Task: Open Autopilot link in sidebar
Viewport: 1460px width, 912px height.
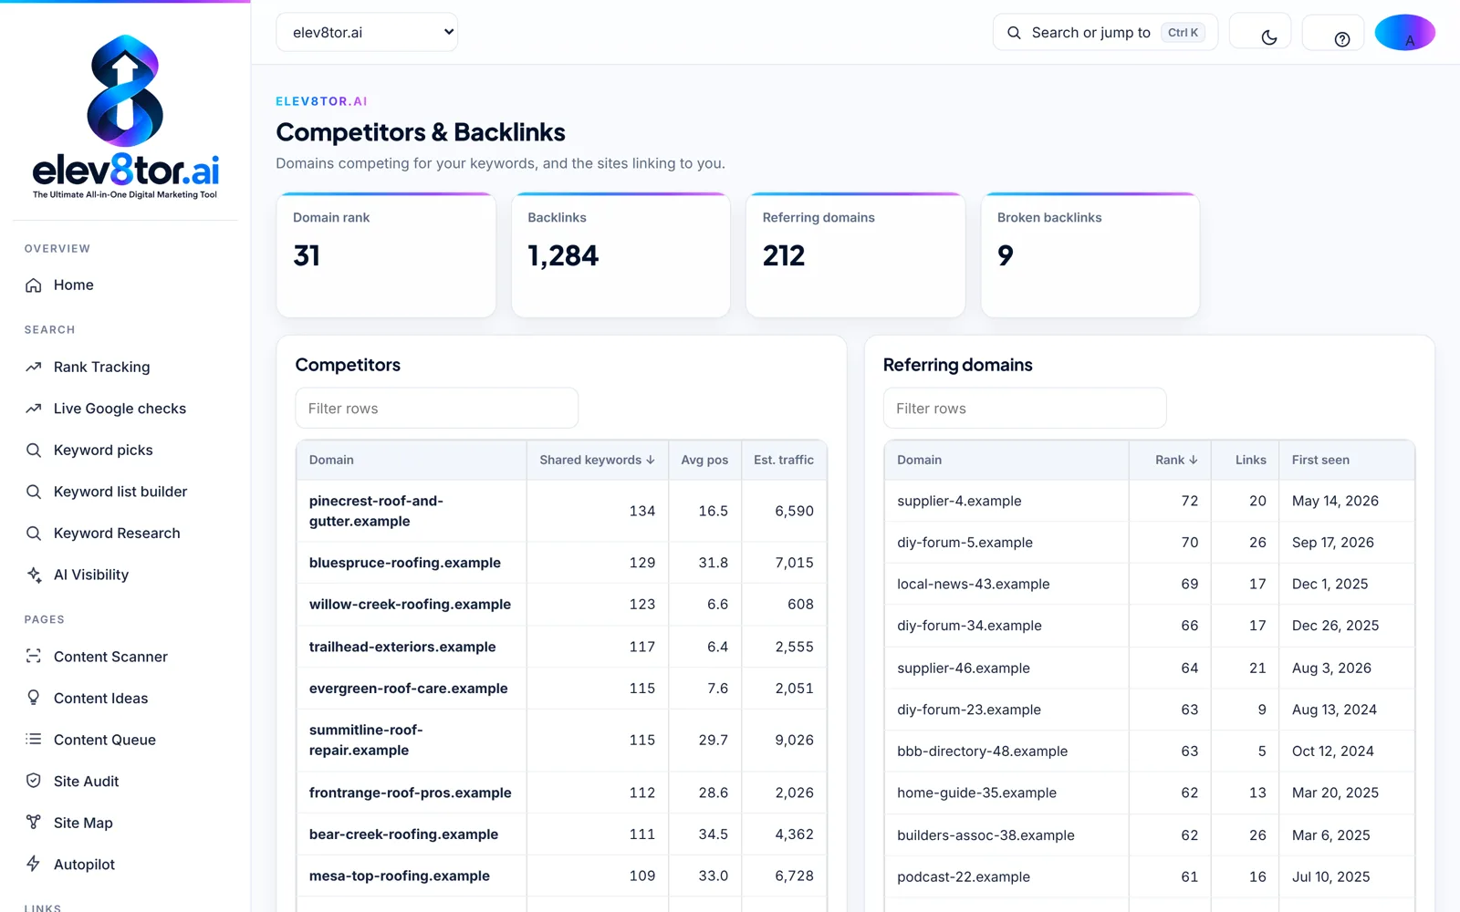Action: pyautogui.click(x=125, y=865)
